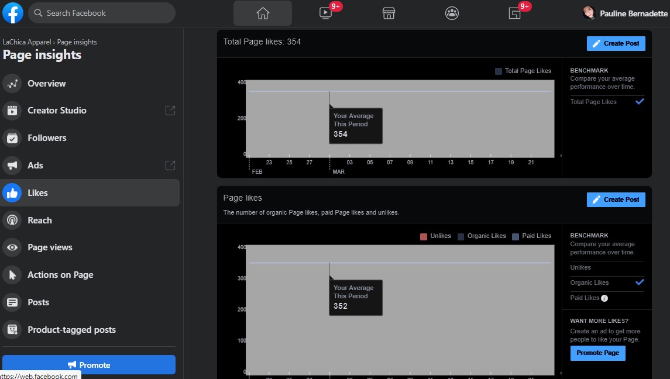Click the Total Page likes: 354 heading

(x=262, y=42)
